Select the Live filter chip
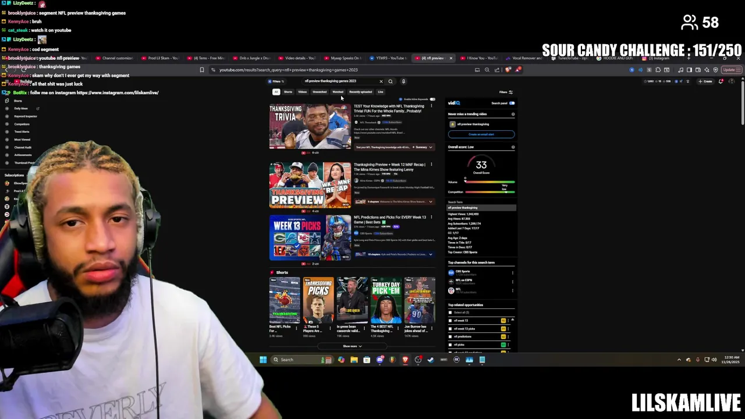This screenshot has height=419, width=745. 381,92
